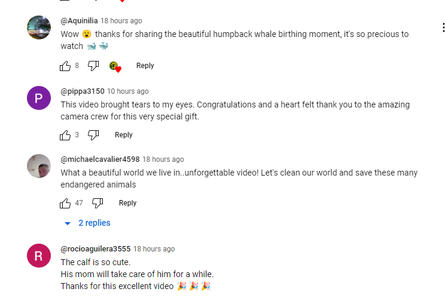
Task: Like the comment by @pippa3150
Action: [x=66, y=135]
